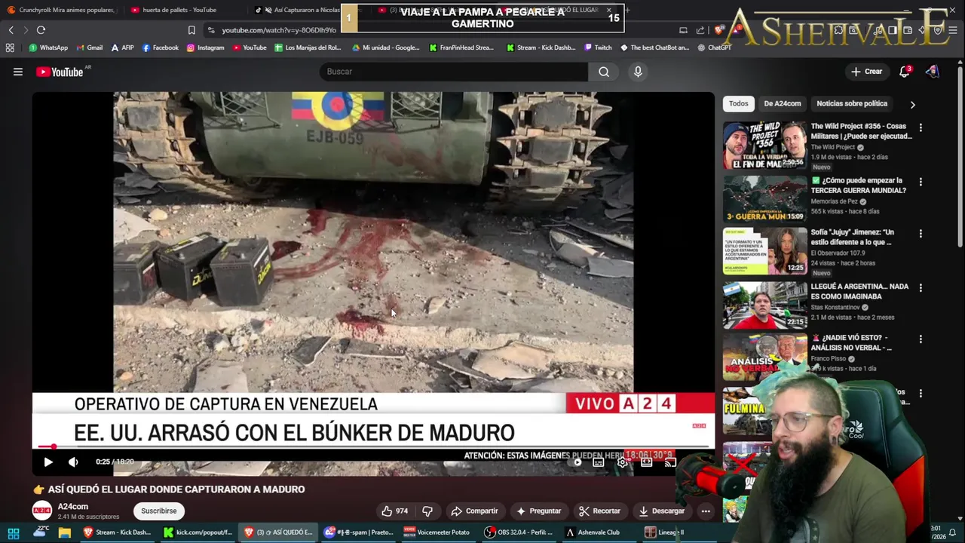This screenshot has height=543, width=965.
Task: Open options for Sofía Jujuy Jimenez video
Action: click(x=921, y=234)
